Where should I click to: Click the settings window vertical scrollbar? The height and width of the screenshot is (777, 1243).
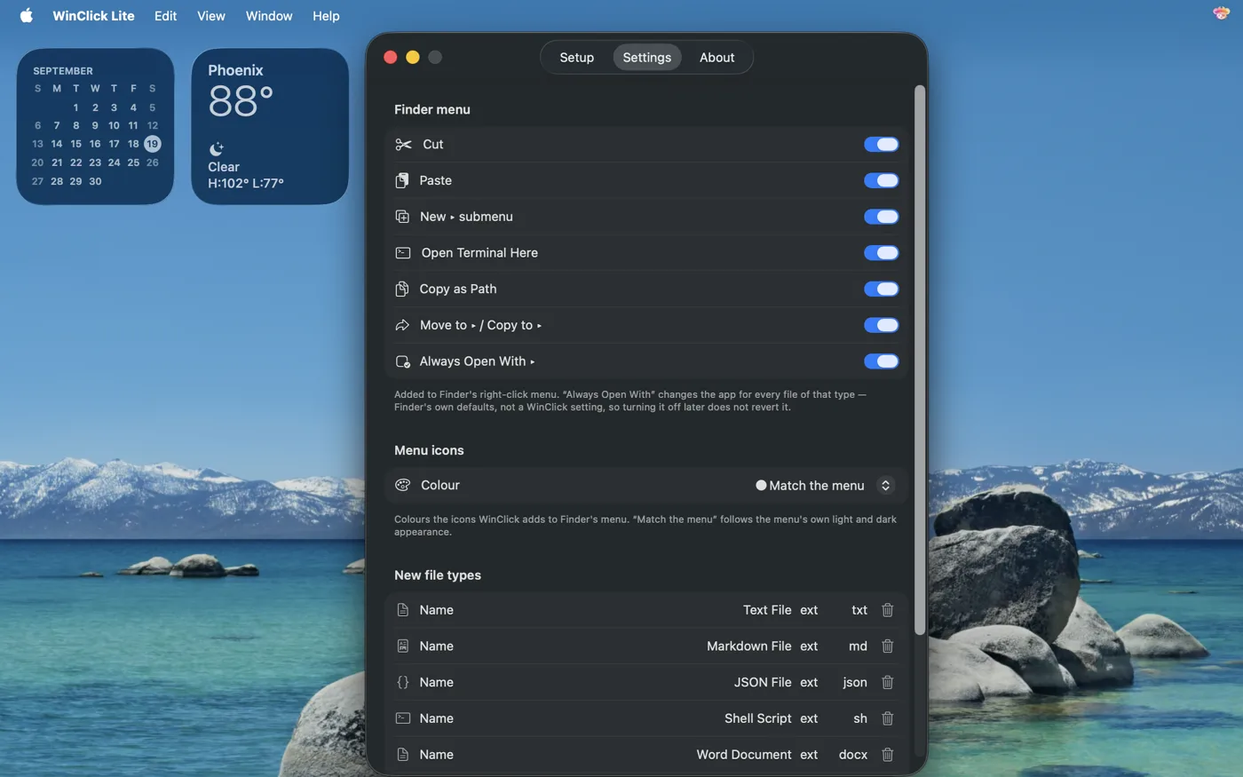click(920, 360)
